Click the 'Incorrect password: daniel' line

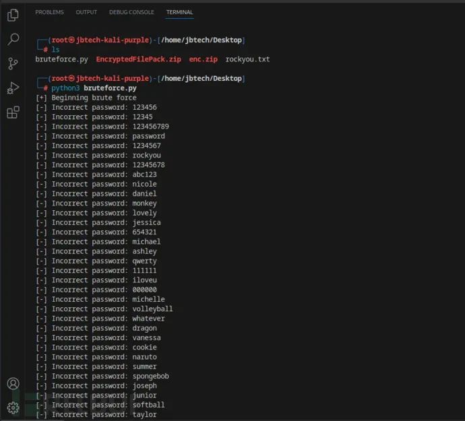(x=96, y=193)
